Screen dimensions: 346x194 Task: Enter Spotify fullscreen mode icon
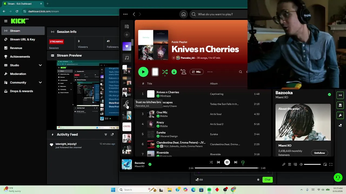[331, 164]
